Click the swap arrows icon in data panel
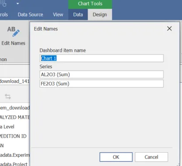Image resolution: width=182 pixels, height=166 pixels. [x=8, y=97]
